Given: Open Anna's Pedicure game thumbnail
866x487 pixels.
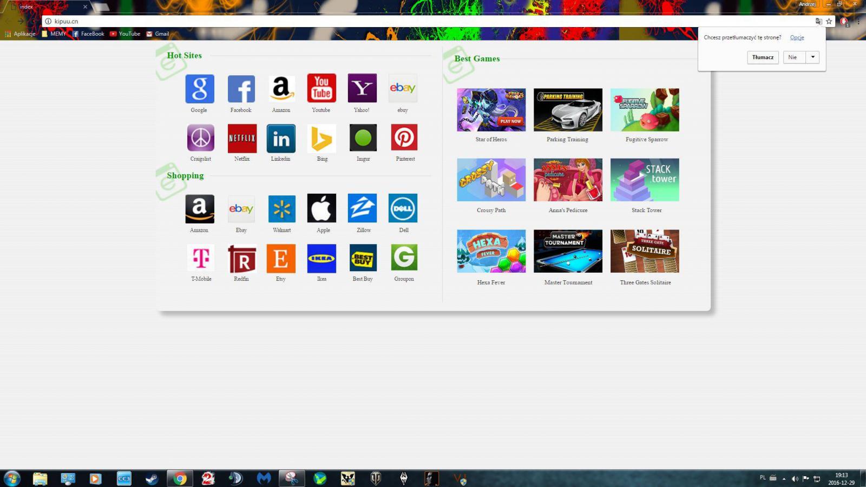Looking at the screenshot, I should click(568, 180).
